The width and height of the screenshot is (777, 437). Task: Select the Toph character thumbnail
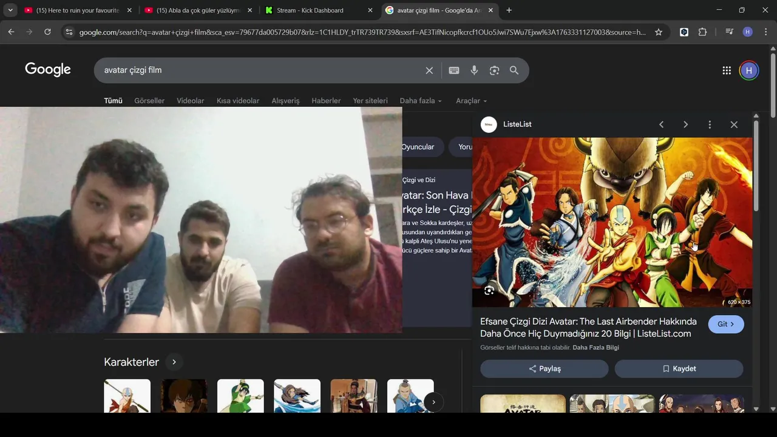click(x=240, y=396)
